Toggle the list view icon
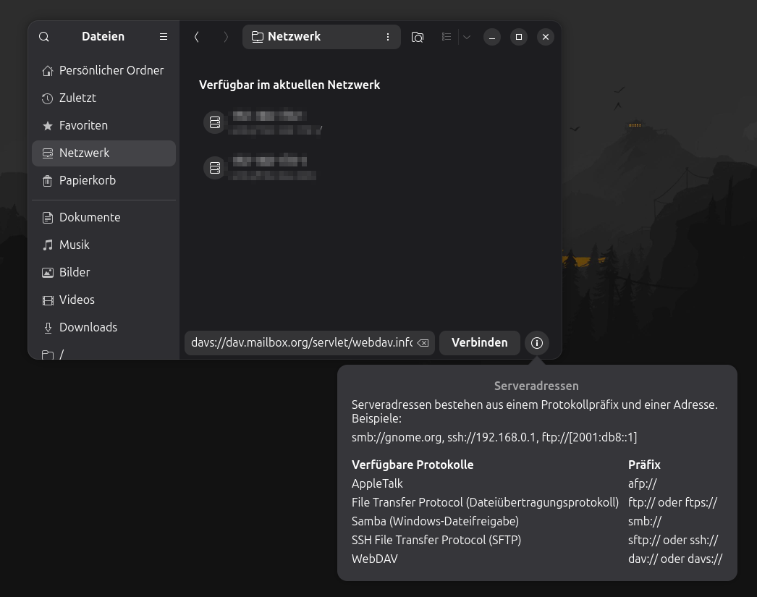 pyautogui.click(x=447, y=37)
